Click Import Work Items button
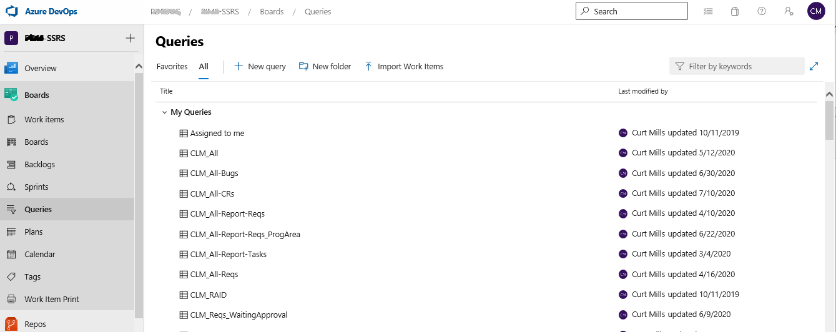 pyautogui.click(x=403, y=66)
